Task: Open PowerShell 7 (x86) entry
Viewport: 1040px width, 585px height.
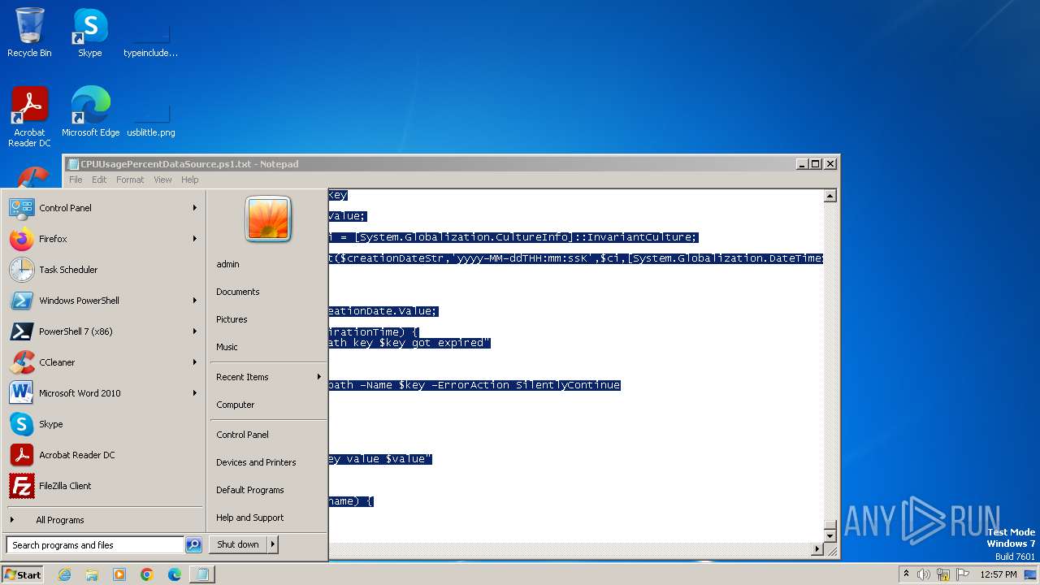Action: coord(103,331)
